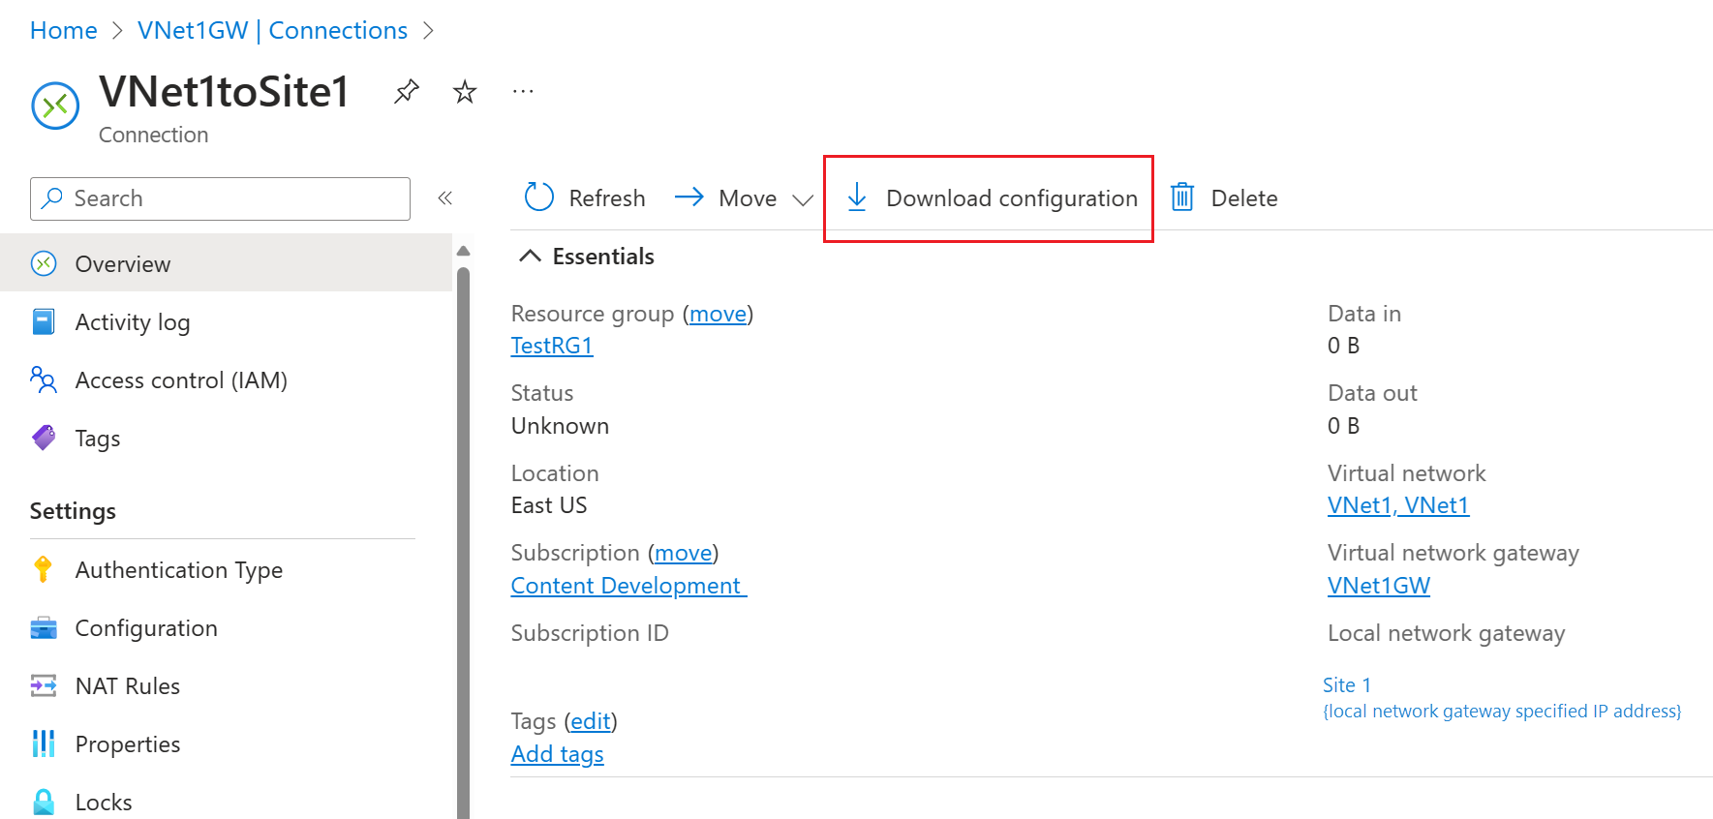Click the VNet1toSite1 connection resource icon

tap(55, 106)
